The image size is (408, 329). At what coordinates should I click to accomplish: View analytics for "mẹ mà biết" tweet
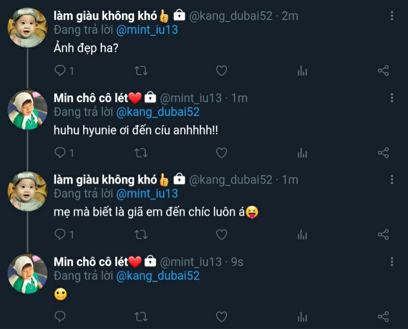click(302, 234)
